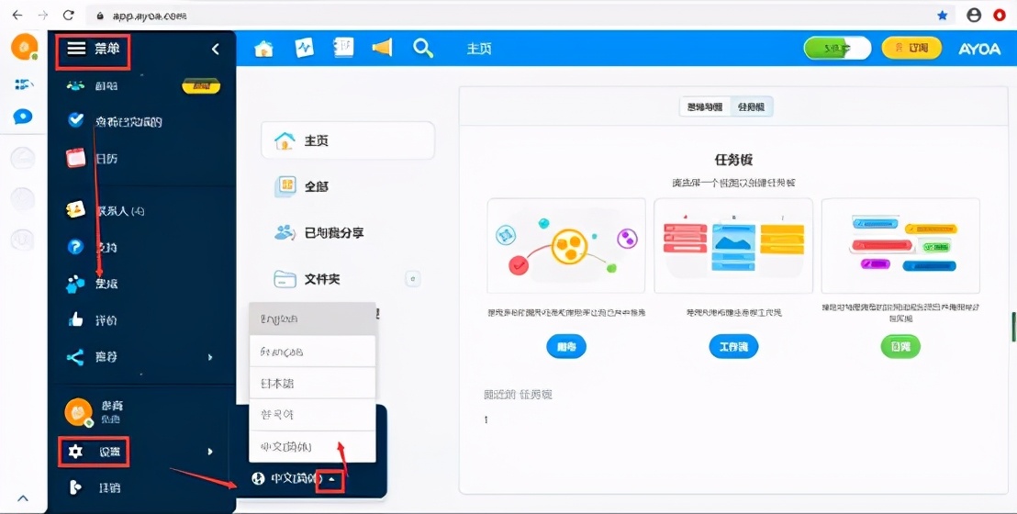Click the green progress pill in the header
This screenshot has width=1017, height=514.
point(837,48)
